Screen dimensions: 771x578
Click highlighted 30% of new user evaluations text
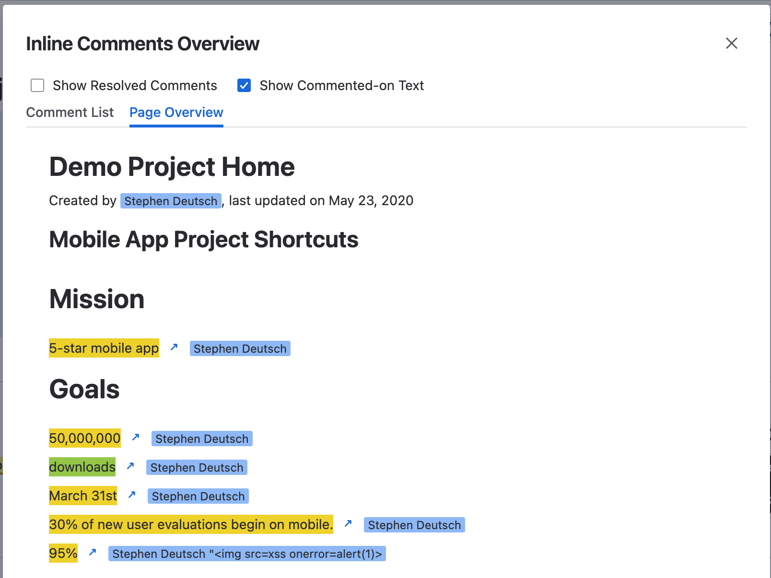[x=191, y=524]
